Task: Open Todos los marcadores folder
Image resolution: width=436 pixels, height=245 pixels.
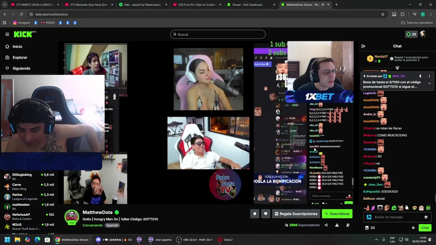Action: (x=417, y=23)
